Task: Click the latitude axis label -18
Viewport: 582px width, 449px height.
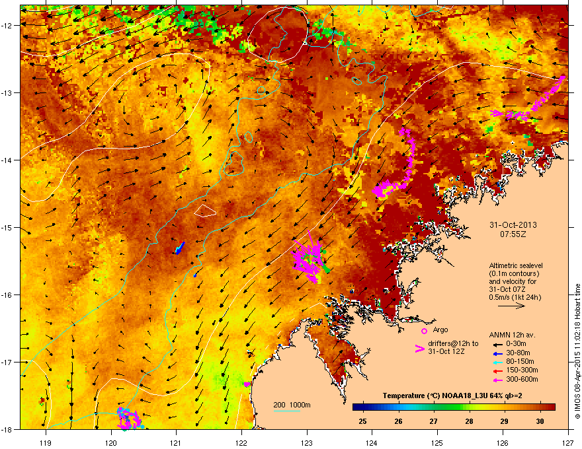Action: 8,429
